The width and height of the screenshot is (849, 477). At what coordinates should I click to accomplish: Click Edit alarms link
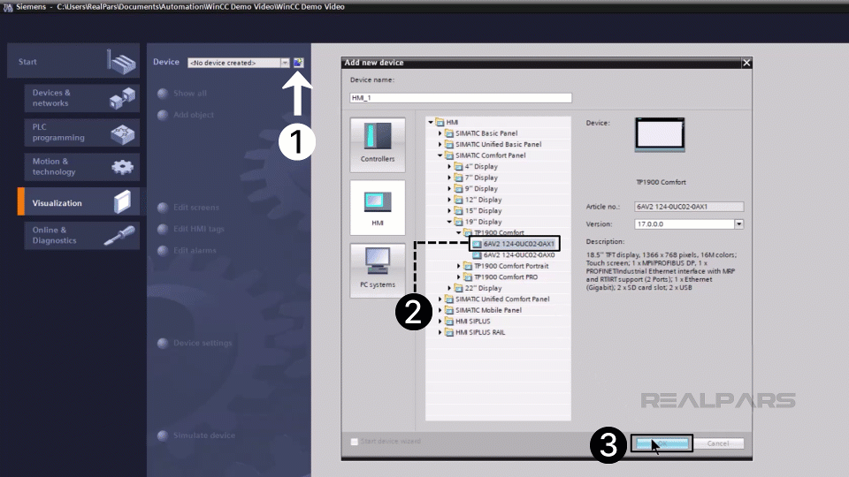(195, 250)
